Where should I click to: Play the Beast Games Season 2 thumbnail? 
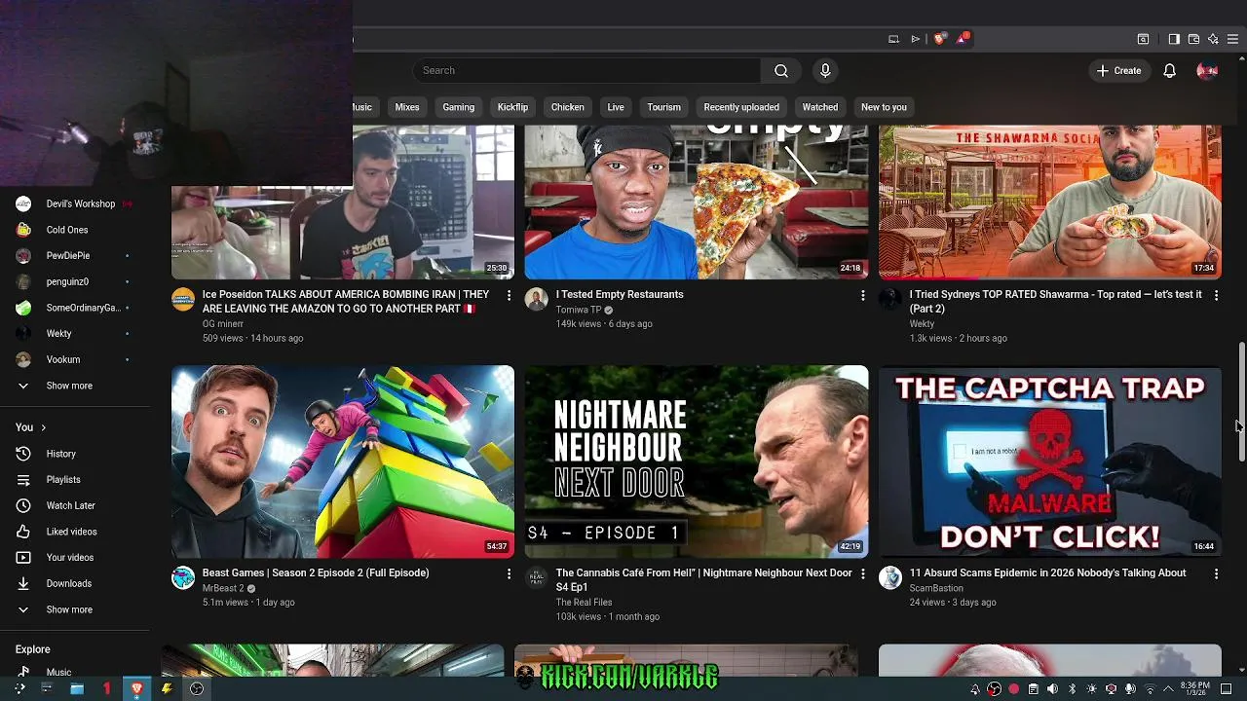tap(343, 461)
